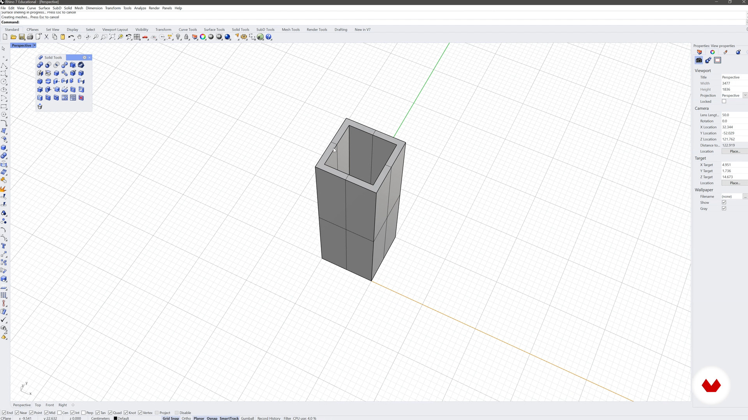748x420 pixels.
Task: Toggle Grid Snap in status bar
Action: pyautogui.click(x=171, y=418)
